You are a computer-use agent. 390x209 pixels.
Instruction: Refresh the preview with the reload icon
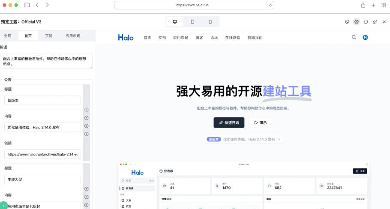(x=366, y=22)
